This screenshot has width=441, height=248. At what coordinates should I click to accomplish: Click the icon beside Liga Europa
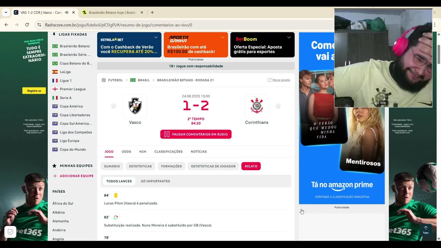click(55, 141)
